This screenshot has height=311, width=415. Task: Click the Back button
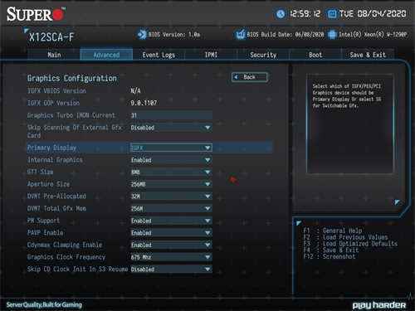pos(250,77)
